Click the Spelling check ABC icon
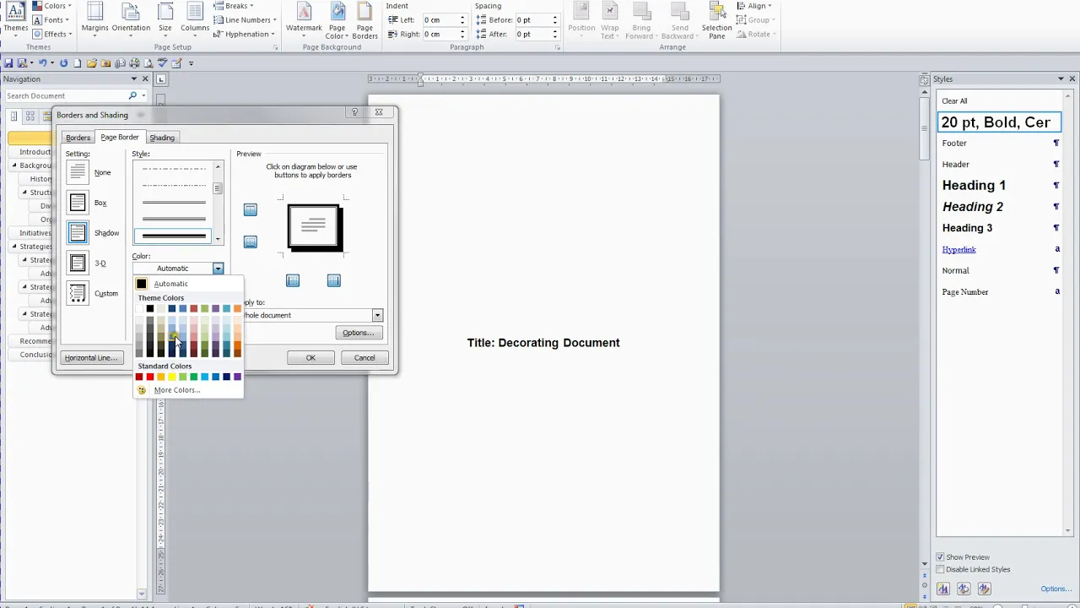 click(x=162, y=63)
